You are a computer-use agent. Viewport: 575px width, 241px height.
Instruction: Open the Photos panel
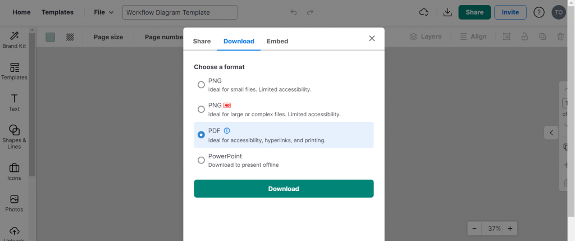pyautogui.click(x=14, y=203)
